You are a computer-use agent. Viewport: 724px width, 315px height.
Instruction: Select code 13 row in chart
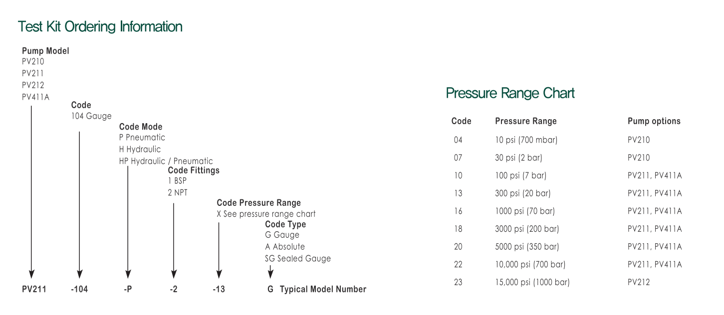tap(567, 193)
